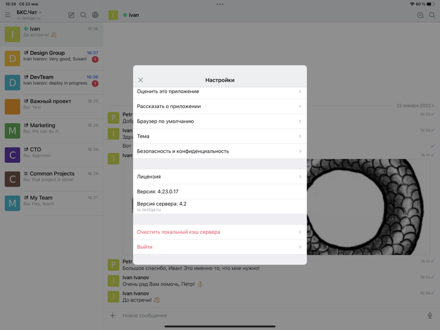The height and width of the screenshot is (330, 440).
Task: Click unread badge on DevTeam
Action: pos(95,84)
